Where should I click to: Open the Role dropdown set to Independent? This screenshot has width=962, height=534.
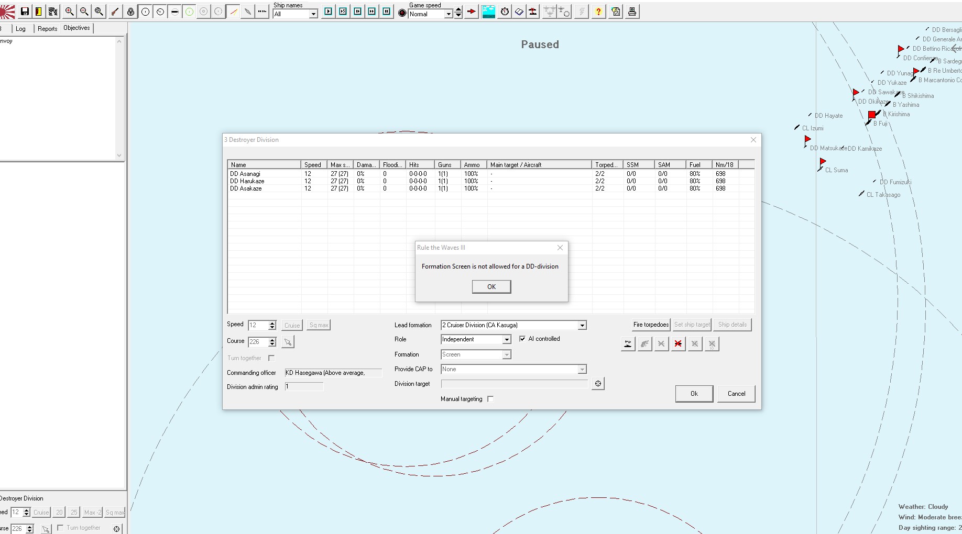[x=507, y=339]
